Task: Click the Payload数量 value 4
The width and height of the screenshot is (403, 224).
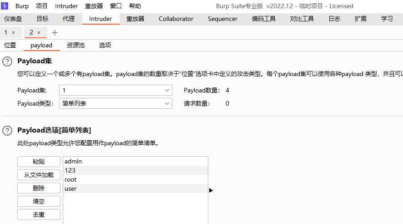Action: tap(227, 90)
